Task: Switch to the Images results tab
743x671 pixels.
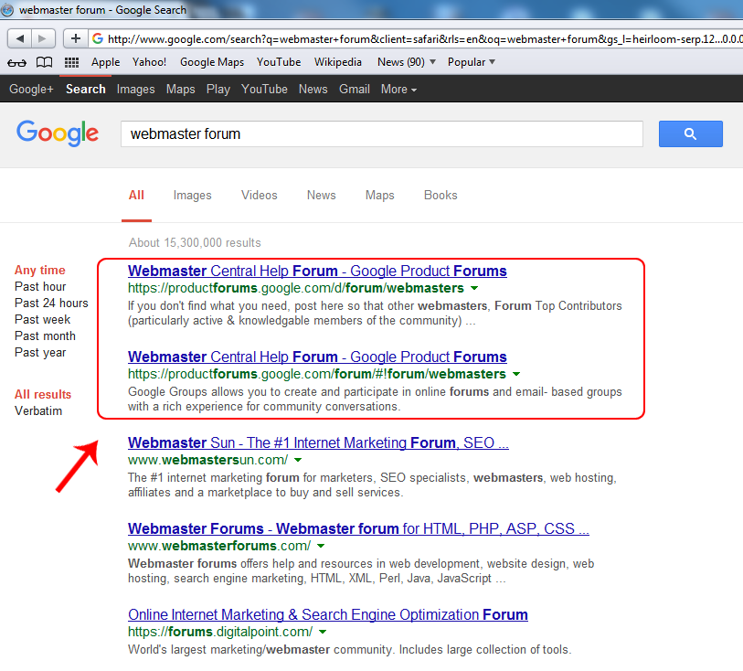Action: click(x=193, y=196)
